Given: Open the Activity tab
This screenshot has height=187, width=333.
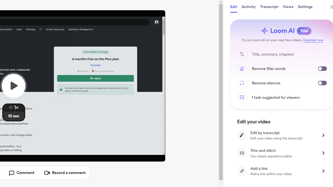Looking at the screenshot, I should click(x=248, y=7).
